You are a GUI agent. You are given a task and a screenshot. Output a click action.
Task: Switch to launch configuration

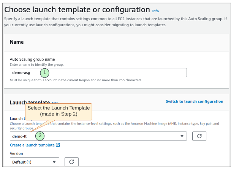point(194,101)
